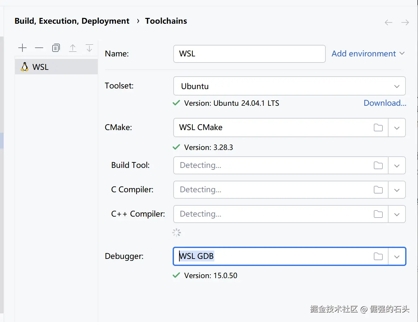Click the Download... link
This screenshot has height=322, width=418.
click(385, 103)
